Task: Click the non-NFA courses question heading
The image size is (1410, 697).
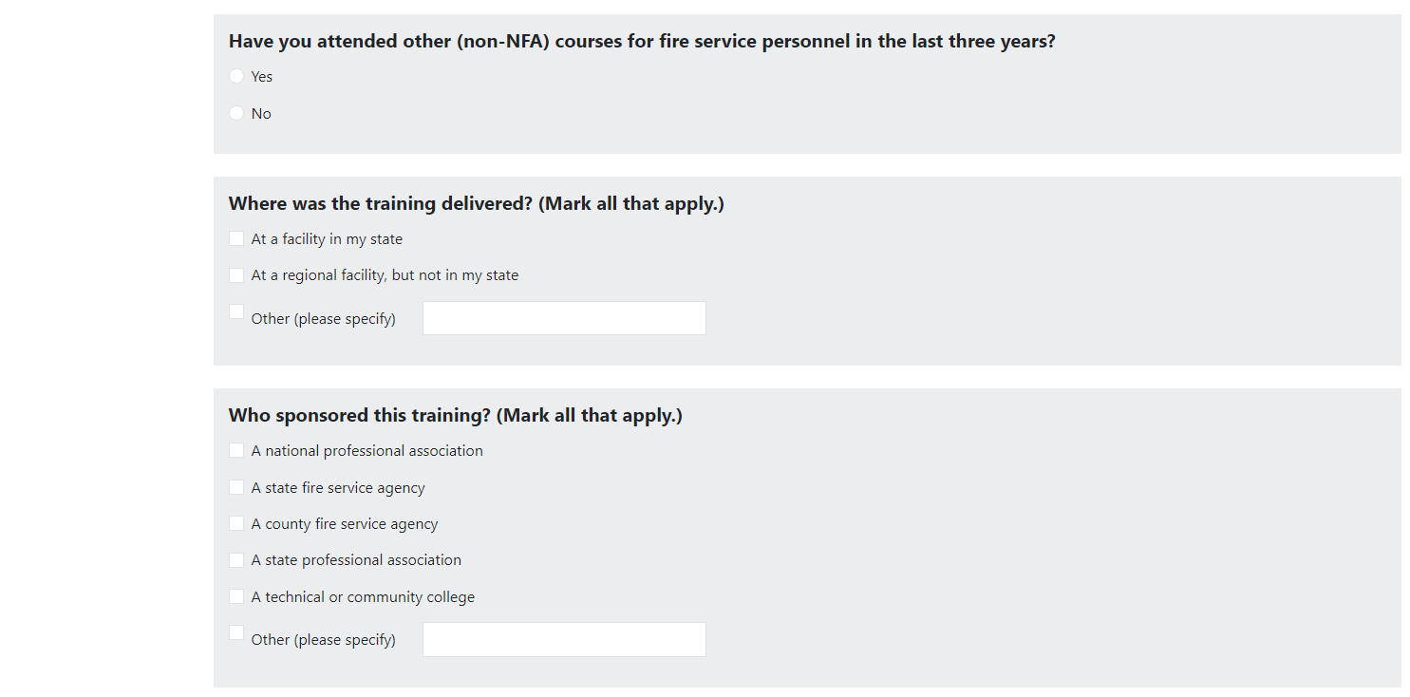Action: pyautogui.click(x=642, y=41)
